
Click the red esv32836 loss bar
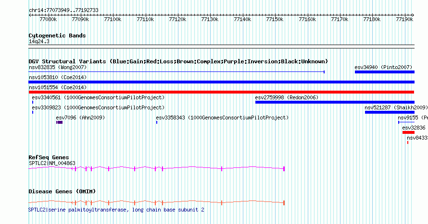click(x=408, y=132)
